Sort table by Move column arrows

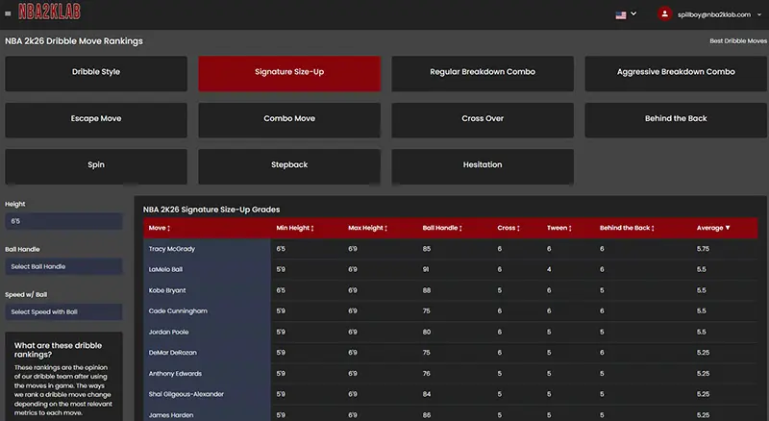pos(169,228)
